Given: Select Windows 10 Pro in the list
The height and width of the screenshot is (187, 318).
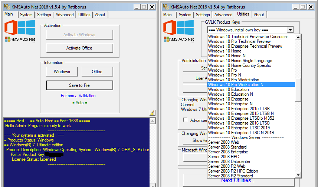Looking at the screenshot, I should tap(251, 70).
